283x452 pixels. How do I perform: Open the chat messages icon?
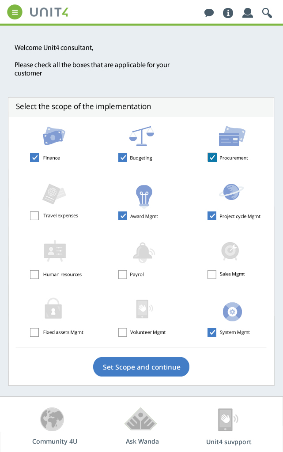[x=209, y=13]
